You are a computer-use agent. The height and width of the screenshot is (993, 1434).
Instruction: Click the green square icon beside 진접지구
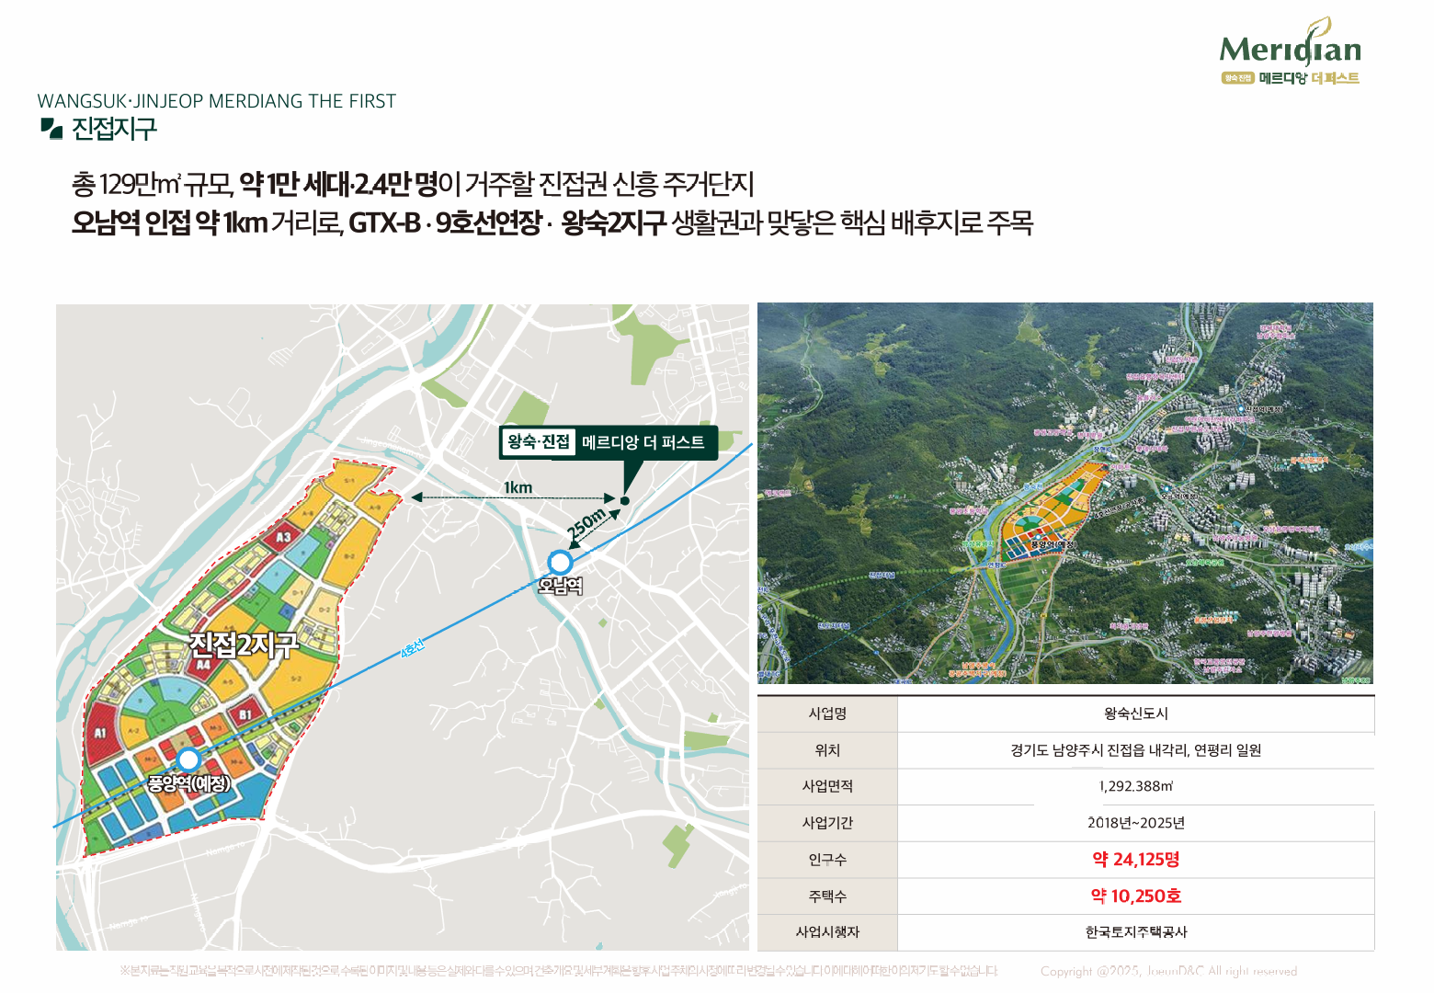[51, 129]
